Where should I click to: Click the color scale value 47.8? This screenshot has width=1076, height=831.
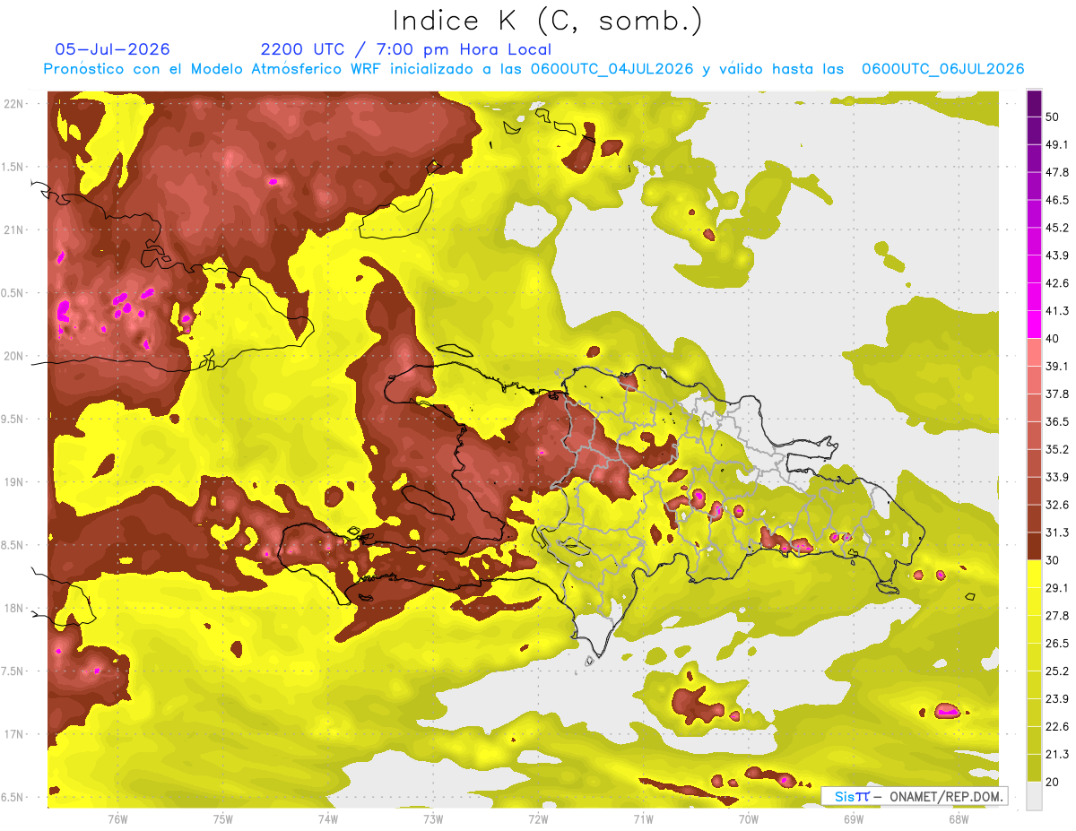pyautogui.click(x=1057, y=172)
